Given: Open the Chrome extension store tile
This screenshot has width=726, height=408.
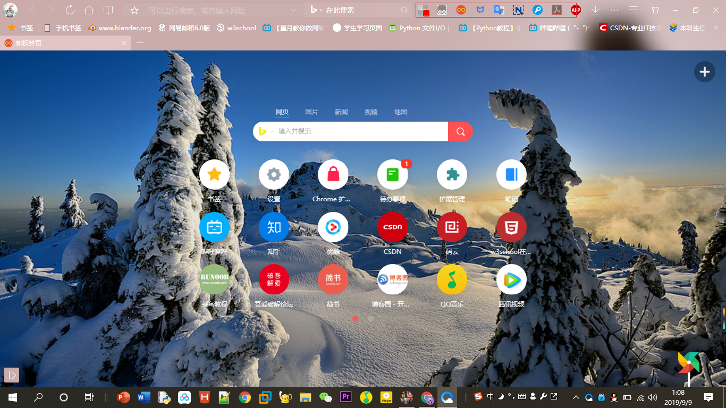Looking at the screenshot, I should pos(333,174).
